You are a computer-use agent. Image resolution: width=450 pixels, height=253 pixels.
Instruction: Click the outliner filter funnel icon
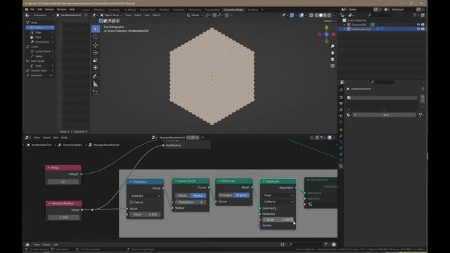[414, 15]
